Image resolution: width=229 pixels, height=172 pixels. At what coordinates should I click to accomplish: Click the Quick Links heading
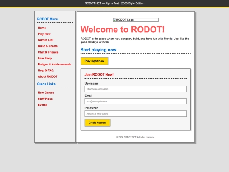(46, 84)
